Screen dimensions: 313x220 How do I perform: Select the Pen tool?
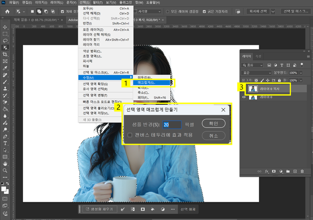[x=5, y=136]
